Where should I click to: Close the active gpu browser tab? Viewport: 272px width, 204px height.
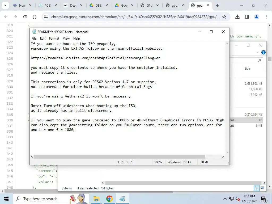[208, 5]
